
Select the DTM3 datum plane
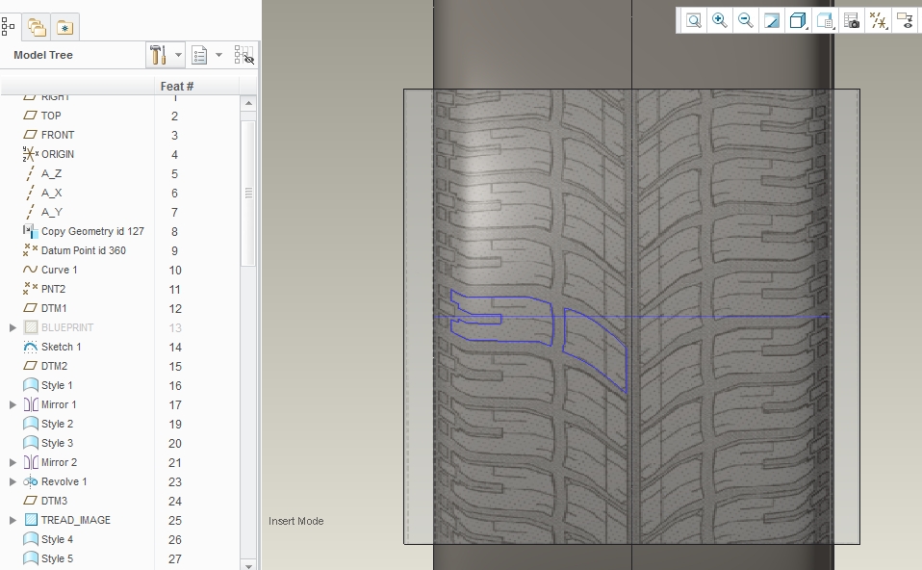point(54,501)
